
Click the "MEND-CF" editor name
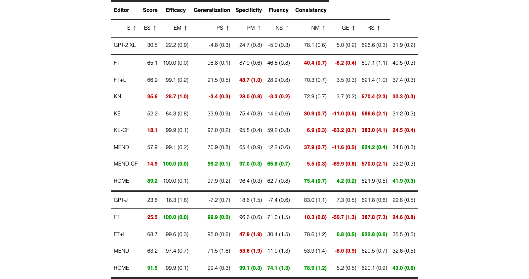tap(126, 164)
